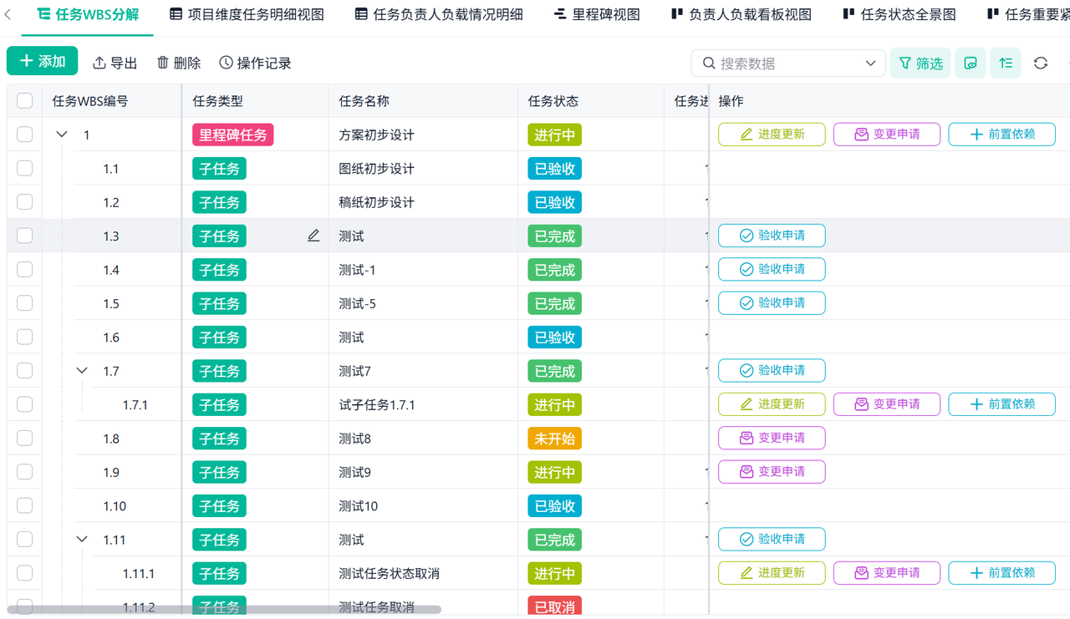Switch to the 任务状态全景图 tab
Screen dimensions: 1070x619
[899, 14]
